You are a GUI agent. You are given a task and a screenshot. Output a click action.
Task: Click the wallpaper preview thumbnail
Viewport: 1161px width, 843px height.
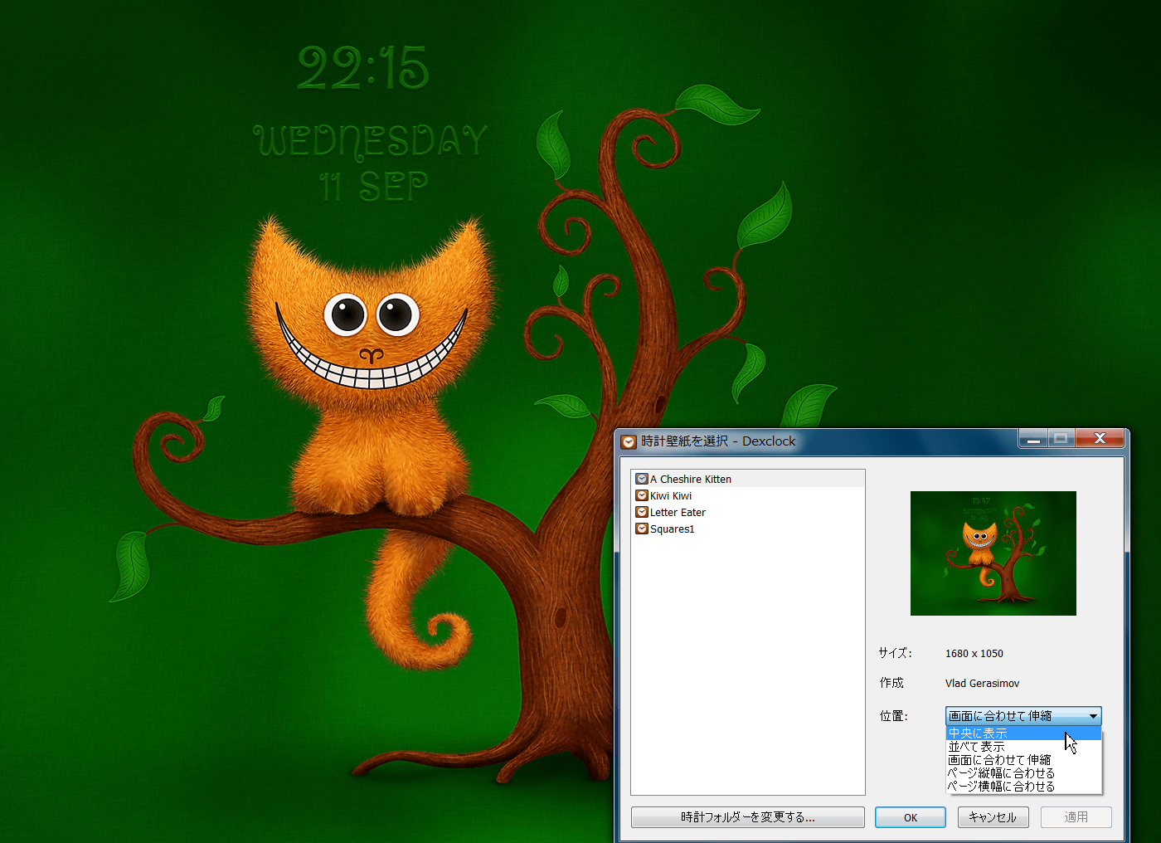pos(993,553)
